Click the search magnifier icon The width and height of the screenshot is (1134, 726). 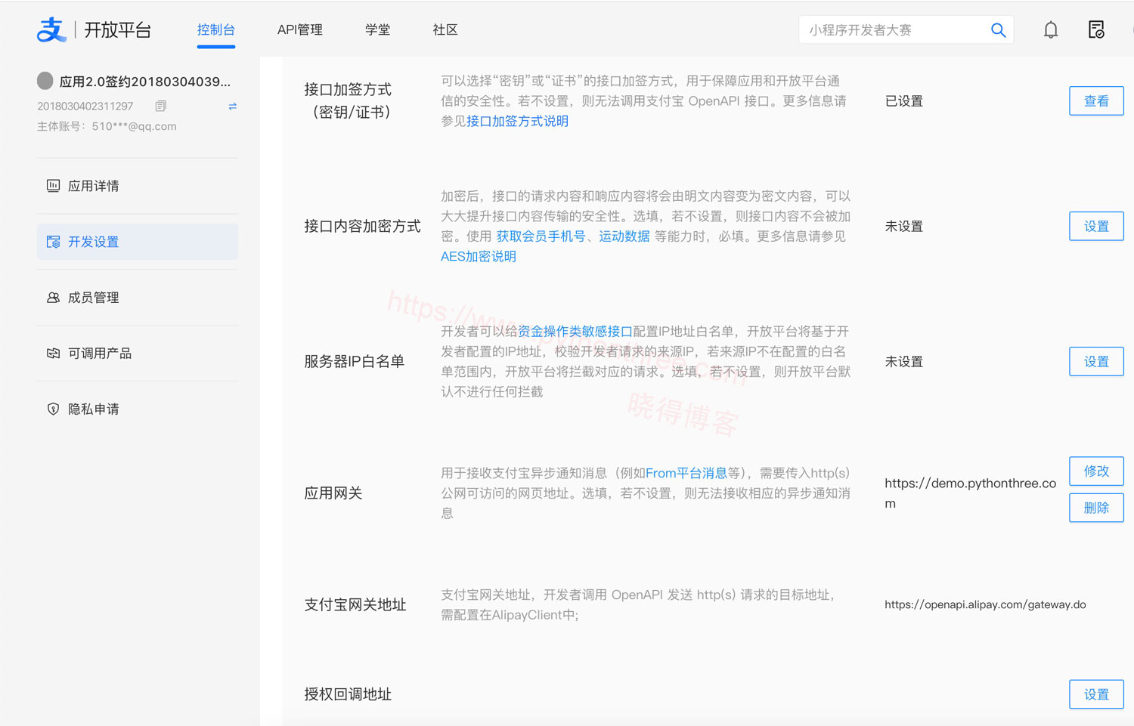(998, 29)
